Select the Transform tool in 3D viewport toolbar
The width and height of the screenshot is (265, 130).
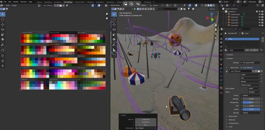click(x=114, y=39)
